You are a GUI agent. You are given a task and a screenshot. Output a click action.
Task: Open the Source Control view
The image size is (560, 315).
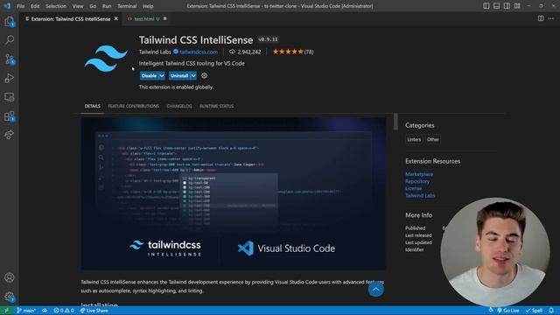point(10,59)
